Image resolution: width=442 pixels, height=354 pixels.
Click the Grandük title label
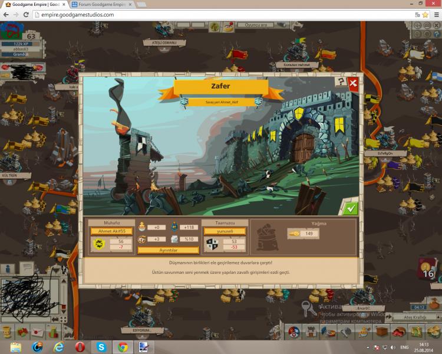20,54
